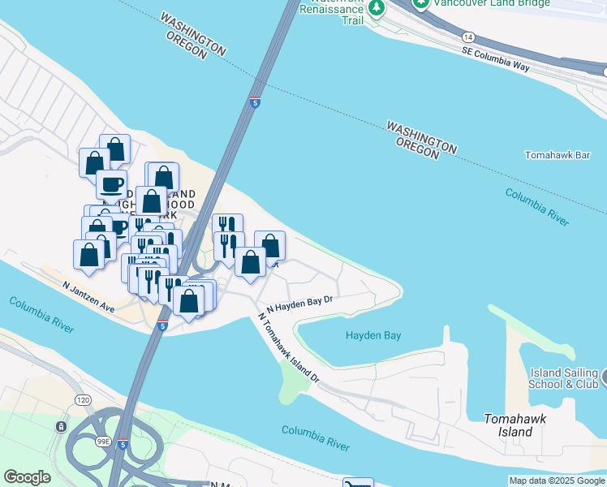Click the shopping cart marker at bottom edge
This screenshot has height=487, width=607.
click(x=358, y=483)
